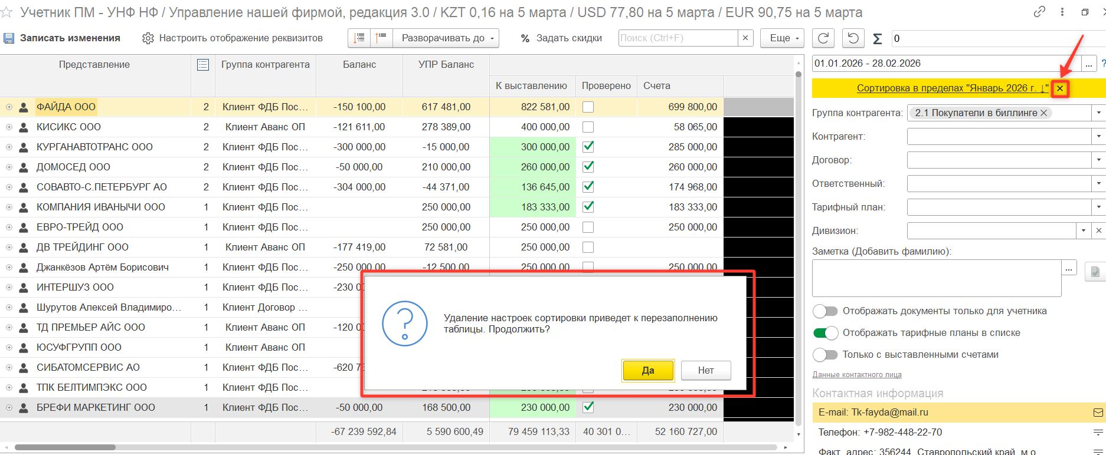Image resolution: width=1106 pixels, height=455 pixels.
Task: Click envelope icon in the E-mail row
Action: pyautogui.click(x=1098, y=413)
